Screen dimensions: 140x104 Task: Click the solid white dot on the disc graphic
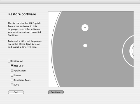tap(85, 46)
